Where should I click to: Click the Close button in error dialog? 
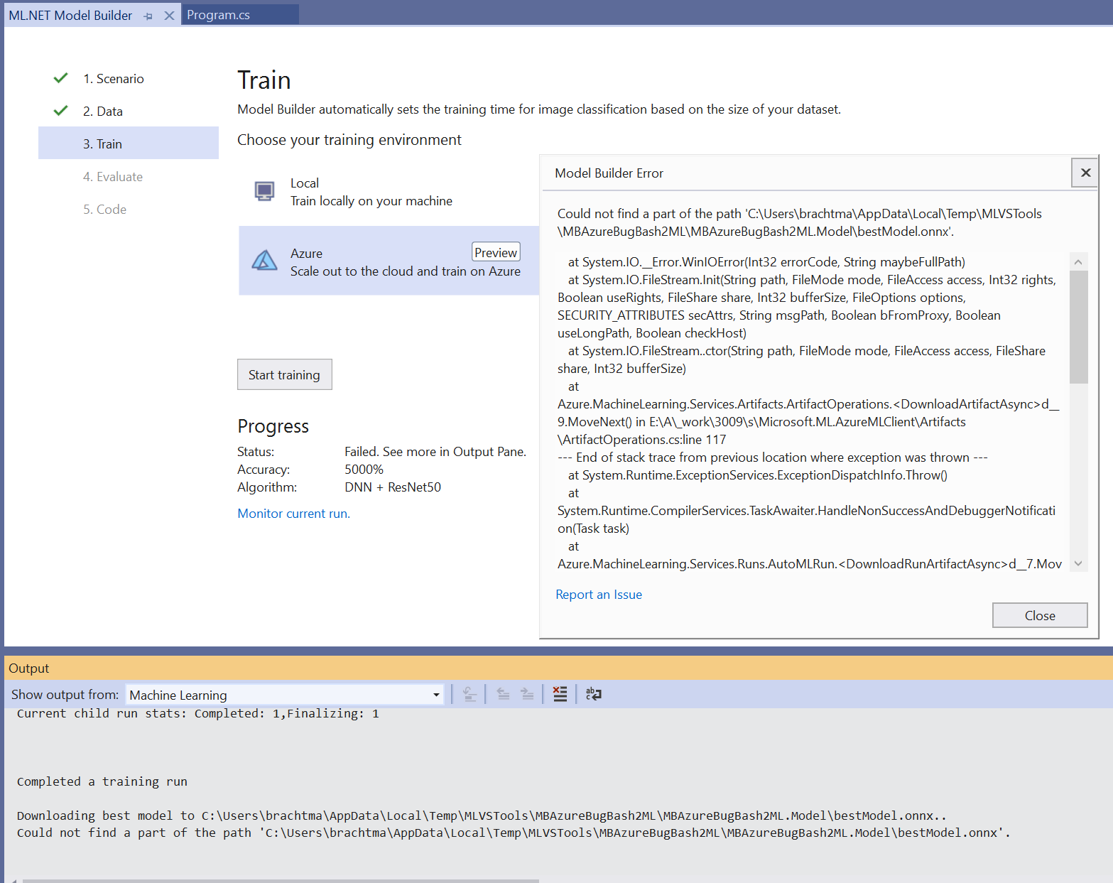[1040, 615]
